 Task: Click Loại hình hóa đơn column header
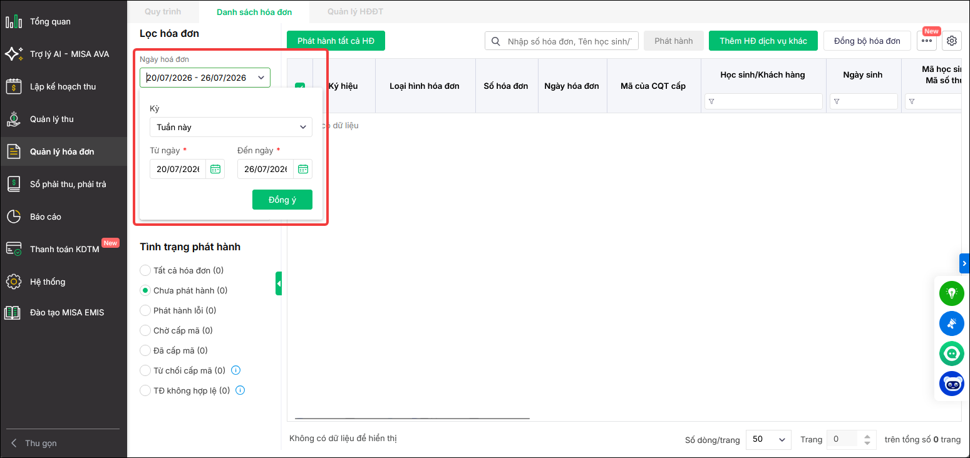(x=425, y=86)
